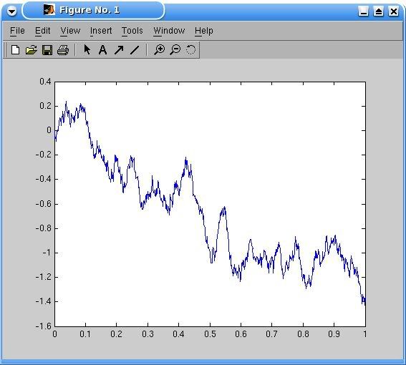This screenshot has height=365, width=406.
Task: Open the Help menu
Action: [204, 31]
